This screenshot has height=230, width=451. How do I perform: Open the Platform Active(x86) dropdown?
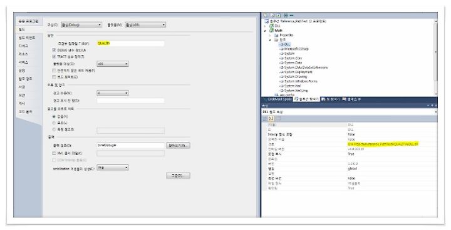pos(145,25)
